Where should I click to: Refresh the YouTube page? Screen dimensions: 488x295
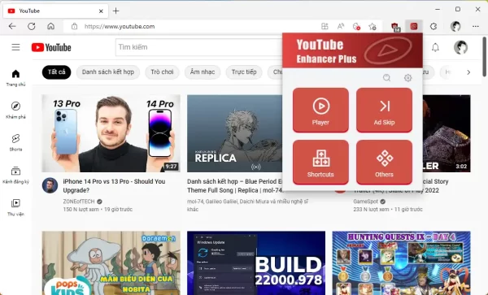pyautogui.click(x=32, y=27)
